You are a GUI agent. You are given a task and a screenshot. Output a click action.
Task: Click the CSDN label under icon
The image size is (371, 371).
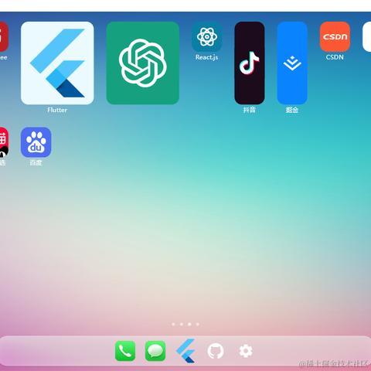pyautogui.click(x=335, y=57)
